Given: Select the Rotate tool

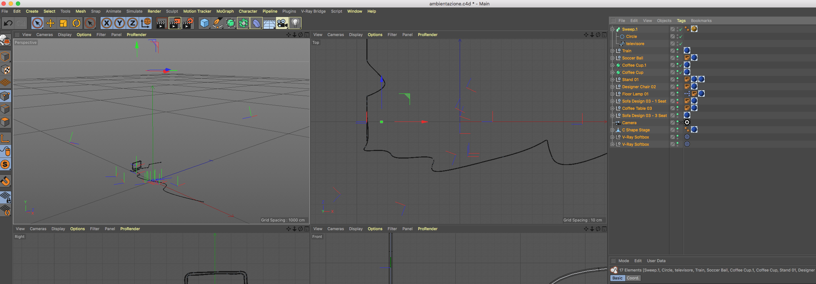Looking at the screenshot, I should [76, 23].
